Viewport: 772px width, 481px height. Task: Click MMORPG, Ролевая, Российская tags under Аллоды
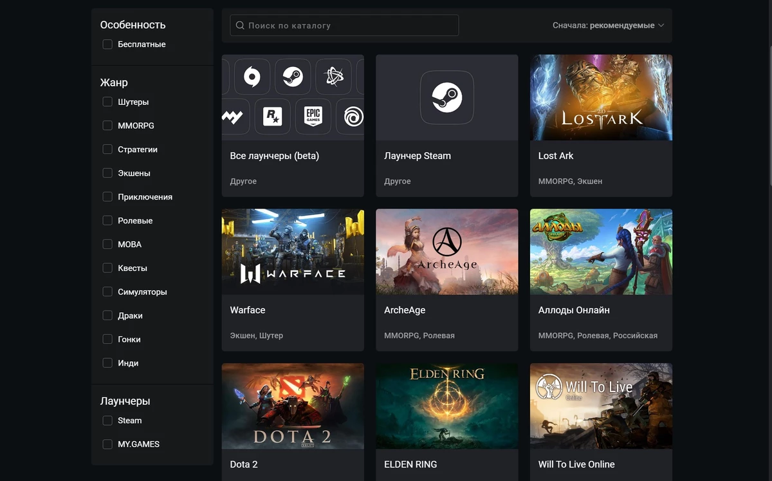[598, 335]
